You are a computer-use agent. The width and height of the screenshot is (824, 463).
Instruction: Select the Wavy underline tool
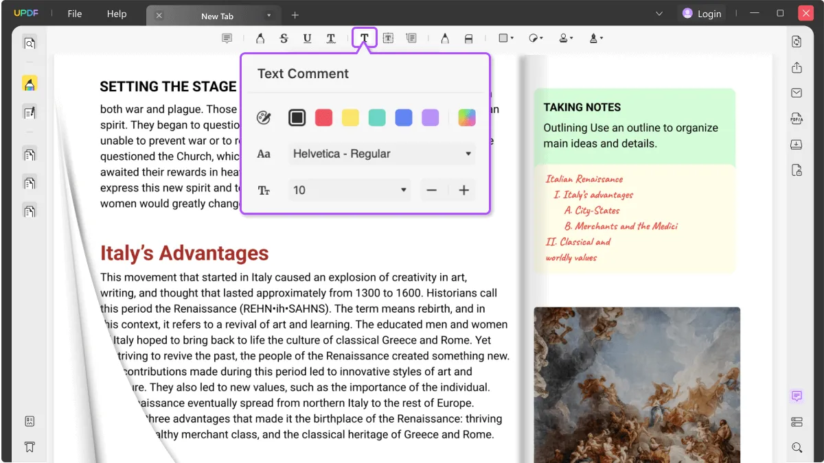pos(331,38)
